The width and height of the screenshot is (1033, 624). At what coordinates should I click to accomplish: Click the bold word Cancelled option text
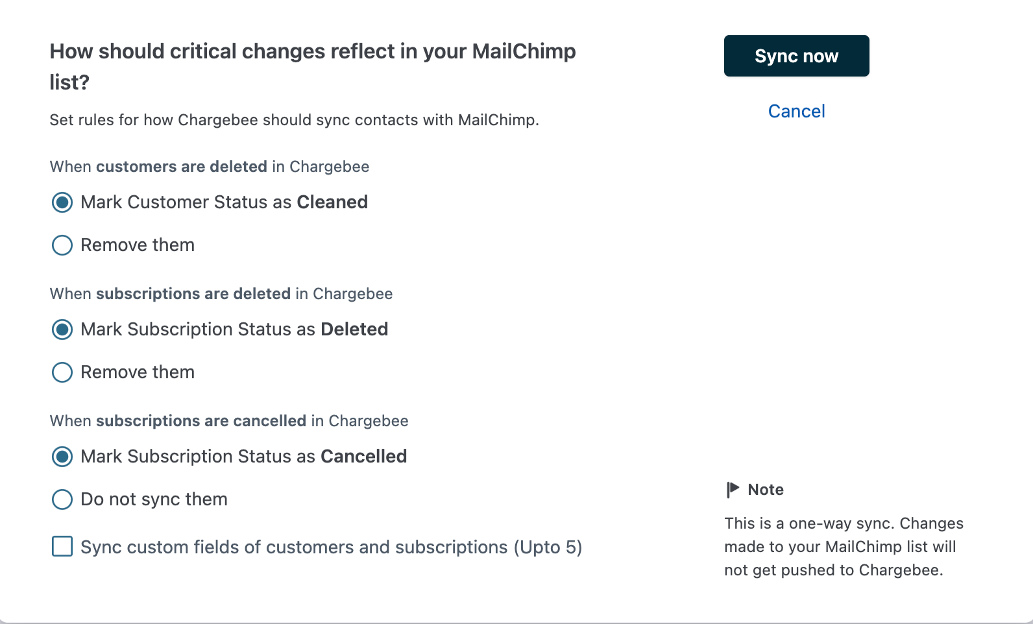point(363,457)
